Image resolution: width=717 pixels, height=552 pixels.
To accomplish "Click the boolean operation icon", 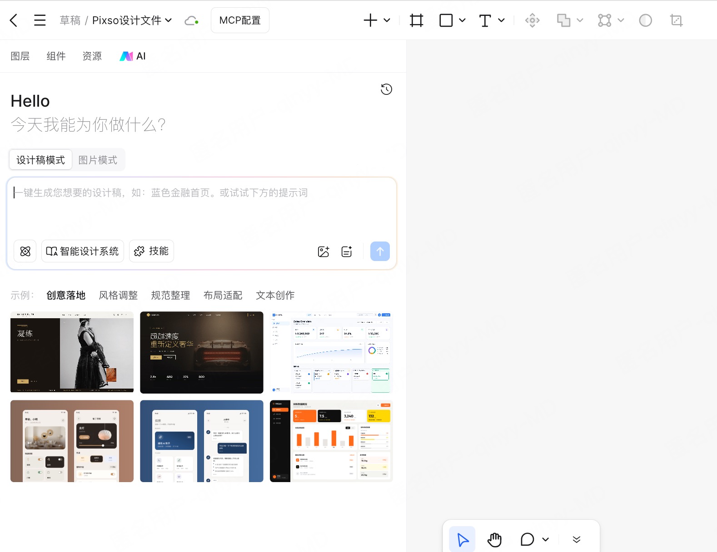I will 564,20.
